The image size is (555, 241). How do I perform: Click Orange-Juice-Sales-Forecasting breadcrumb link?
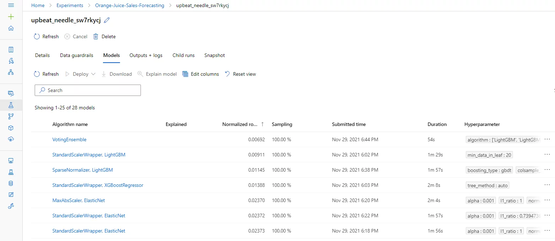pos(130,5)
